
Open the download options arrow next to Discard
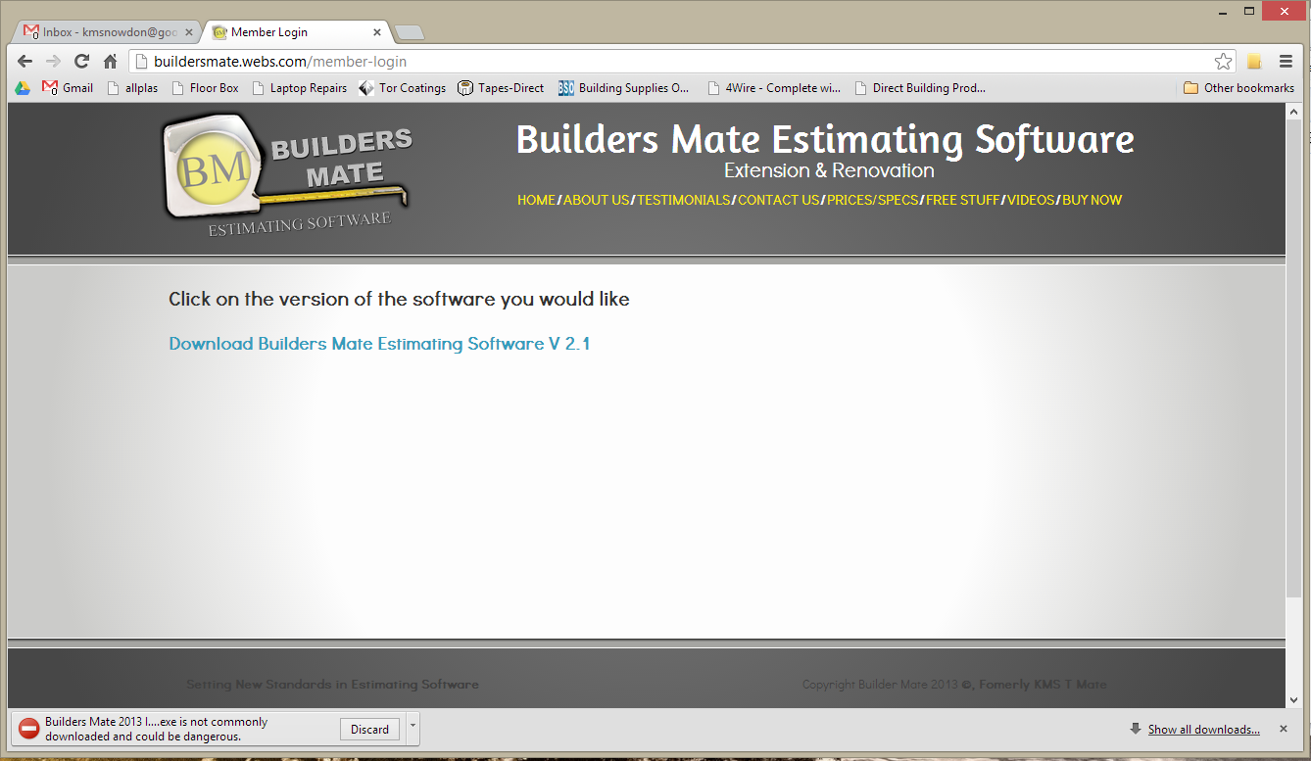(x=413, y=729)
